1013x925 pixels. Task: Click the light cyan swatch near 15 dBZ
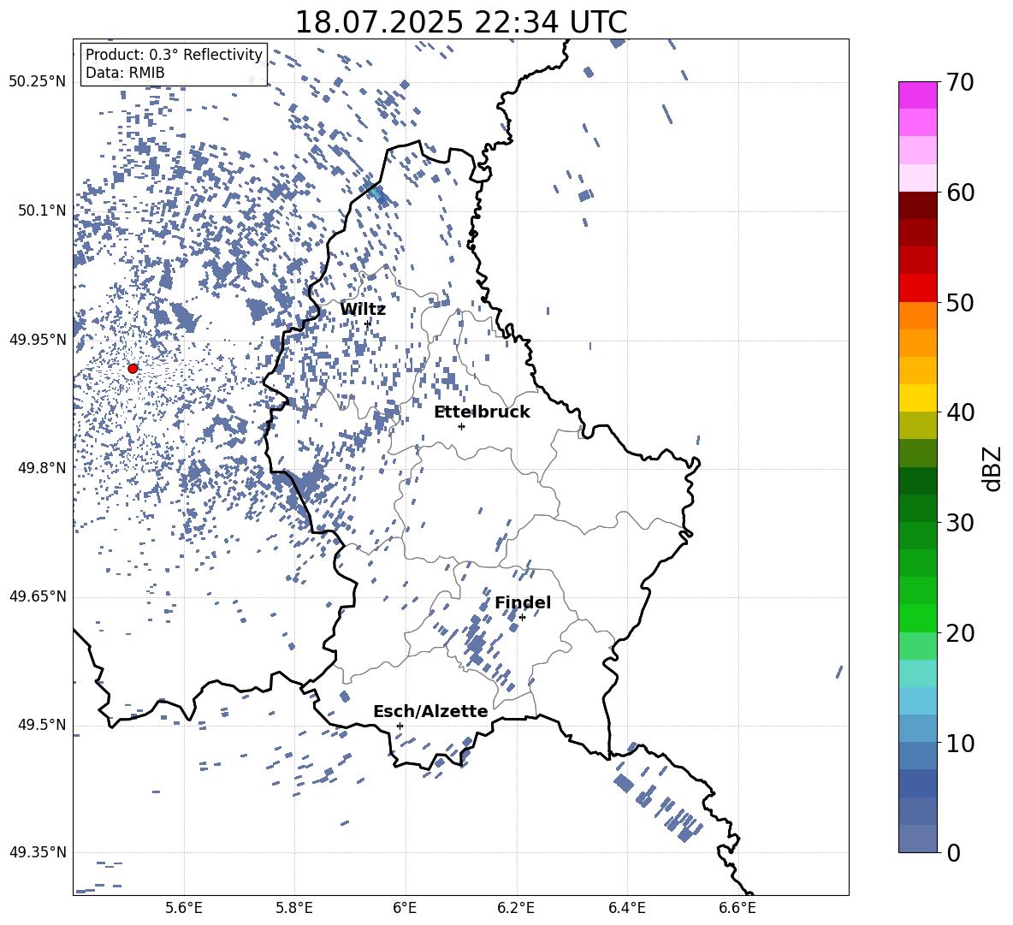(x=917, y=673)
